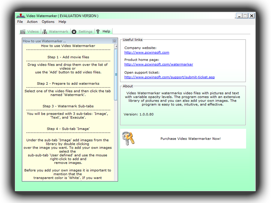
Task: Click the help text scroll up arrow
Action: point(116,46)
